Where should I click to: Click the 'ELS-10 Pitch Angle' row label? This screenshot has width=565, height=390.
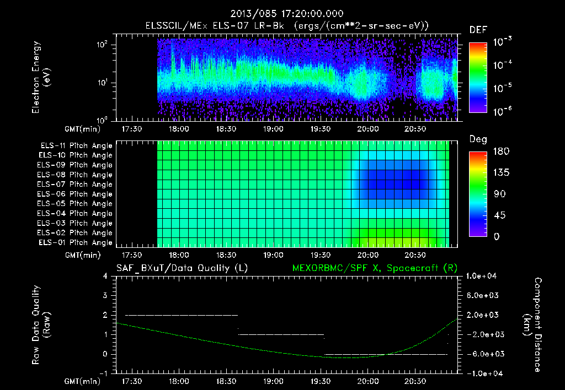tap(76, 155)
